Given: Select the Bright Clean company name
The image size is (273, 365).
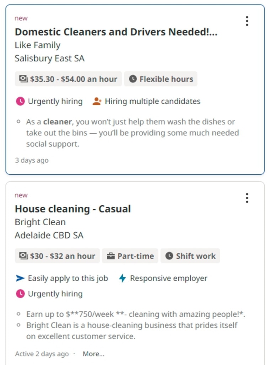Looking at the screenshot, I should (40, 222).
